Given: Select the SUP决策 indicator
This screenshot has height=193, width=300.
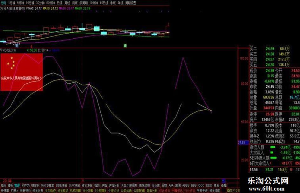Looking at the screenshot, I should pyautogui.click(x=74, y=185).
